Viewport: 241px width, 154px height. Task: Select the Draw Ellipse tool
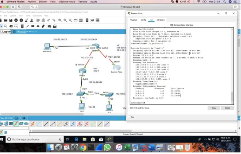[x=38, y=26]
